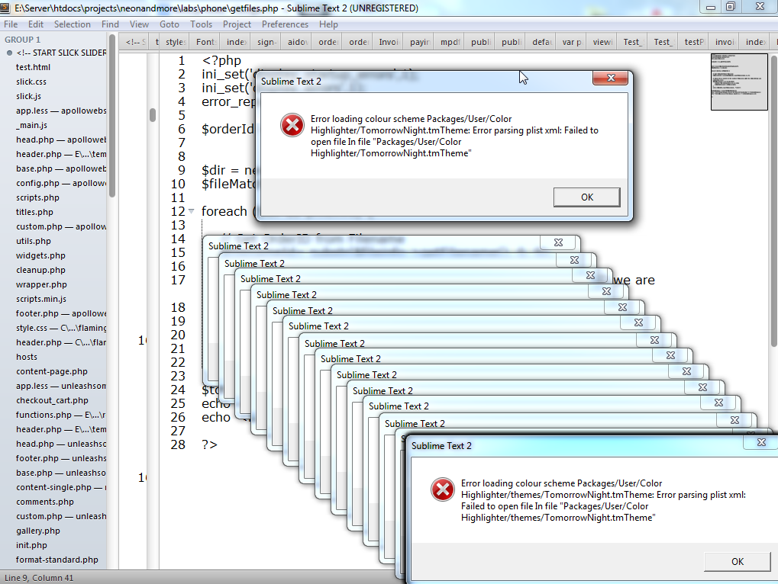The height and width of the screenshot is (584, 778).
Task: Open test.html from the sidebar
Action: [33, 68]
